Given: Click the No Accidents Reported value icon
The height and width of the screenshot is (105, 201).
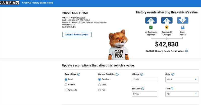Looking at the screenshot, I should (x=151, y=20).
